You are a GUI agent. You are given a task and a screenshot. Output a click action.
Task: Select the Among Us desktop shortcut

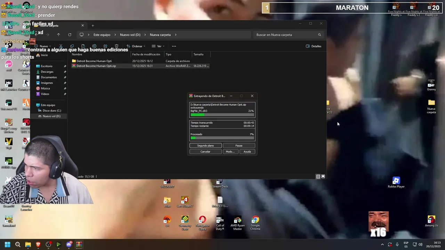tap(431, 222)
